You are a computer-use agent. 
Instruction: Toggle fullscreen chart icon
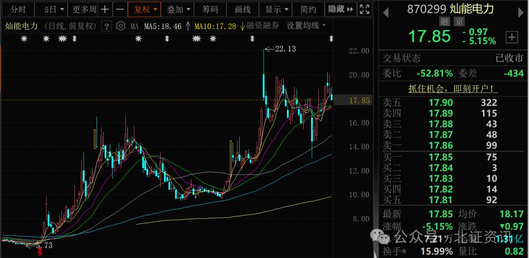coord(364,9)
